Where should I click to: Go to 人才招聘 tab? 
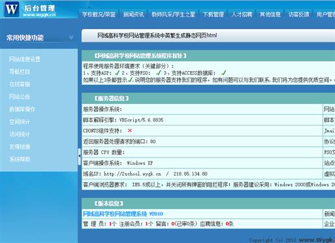(242, 14)
